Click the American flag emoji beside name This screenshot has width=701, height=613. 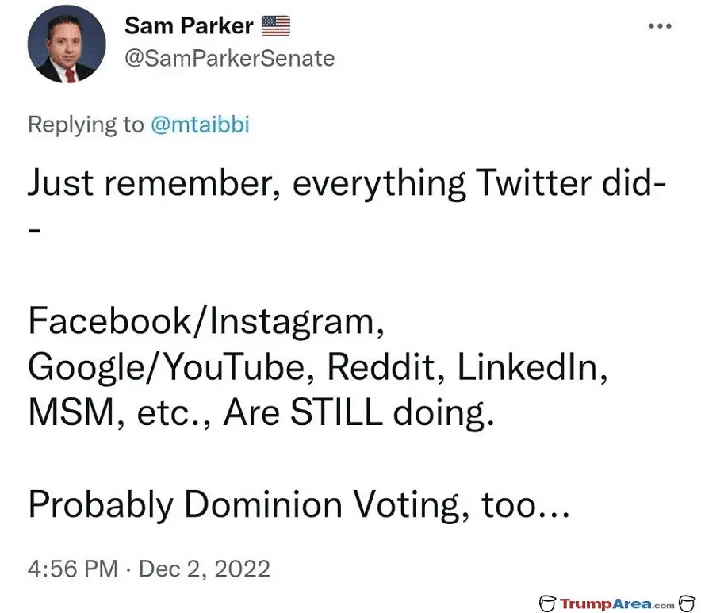coord(275,27)
